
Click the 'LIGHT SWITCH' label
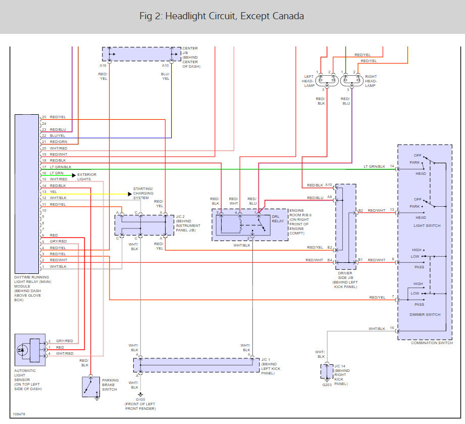click(x=427, y=226)
